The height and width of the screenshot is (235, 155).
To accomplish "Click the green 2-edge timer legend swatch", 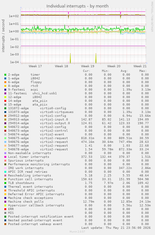I will [x=5, y=75].
